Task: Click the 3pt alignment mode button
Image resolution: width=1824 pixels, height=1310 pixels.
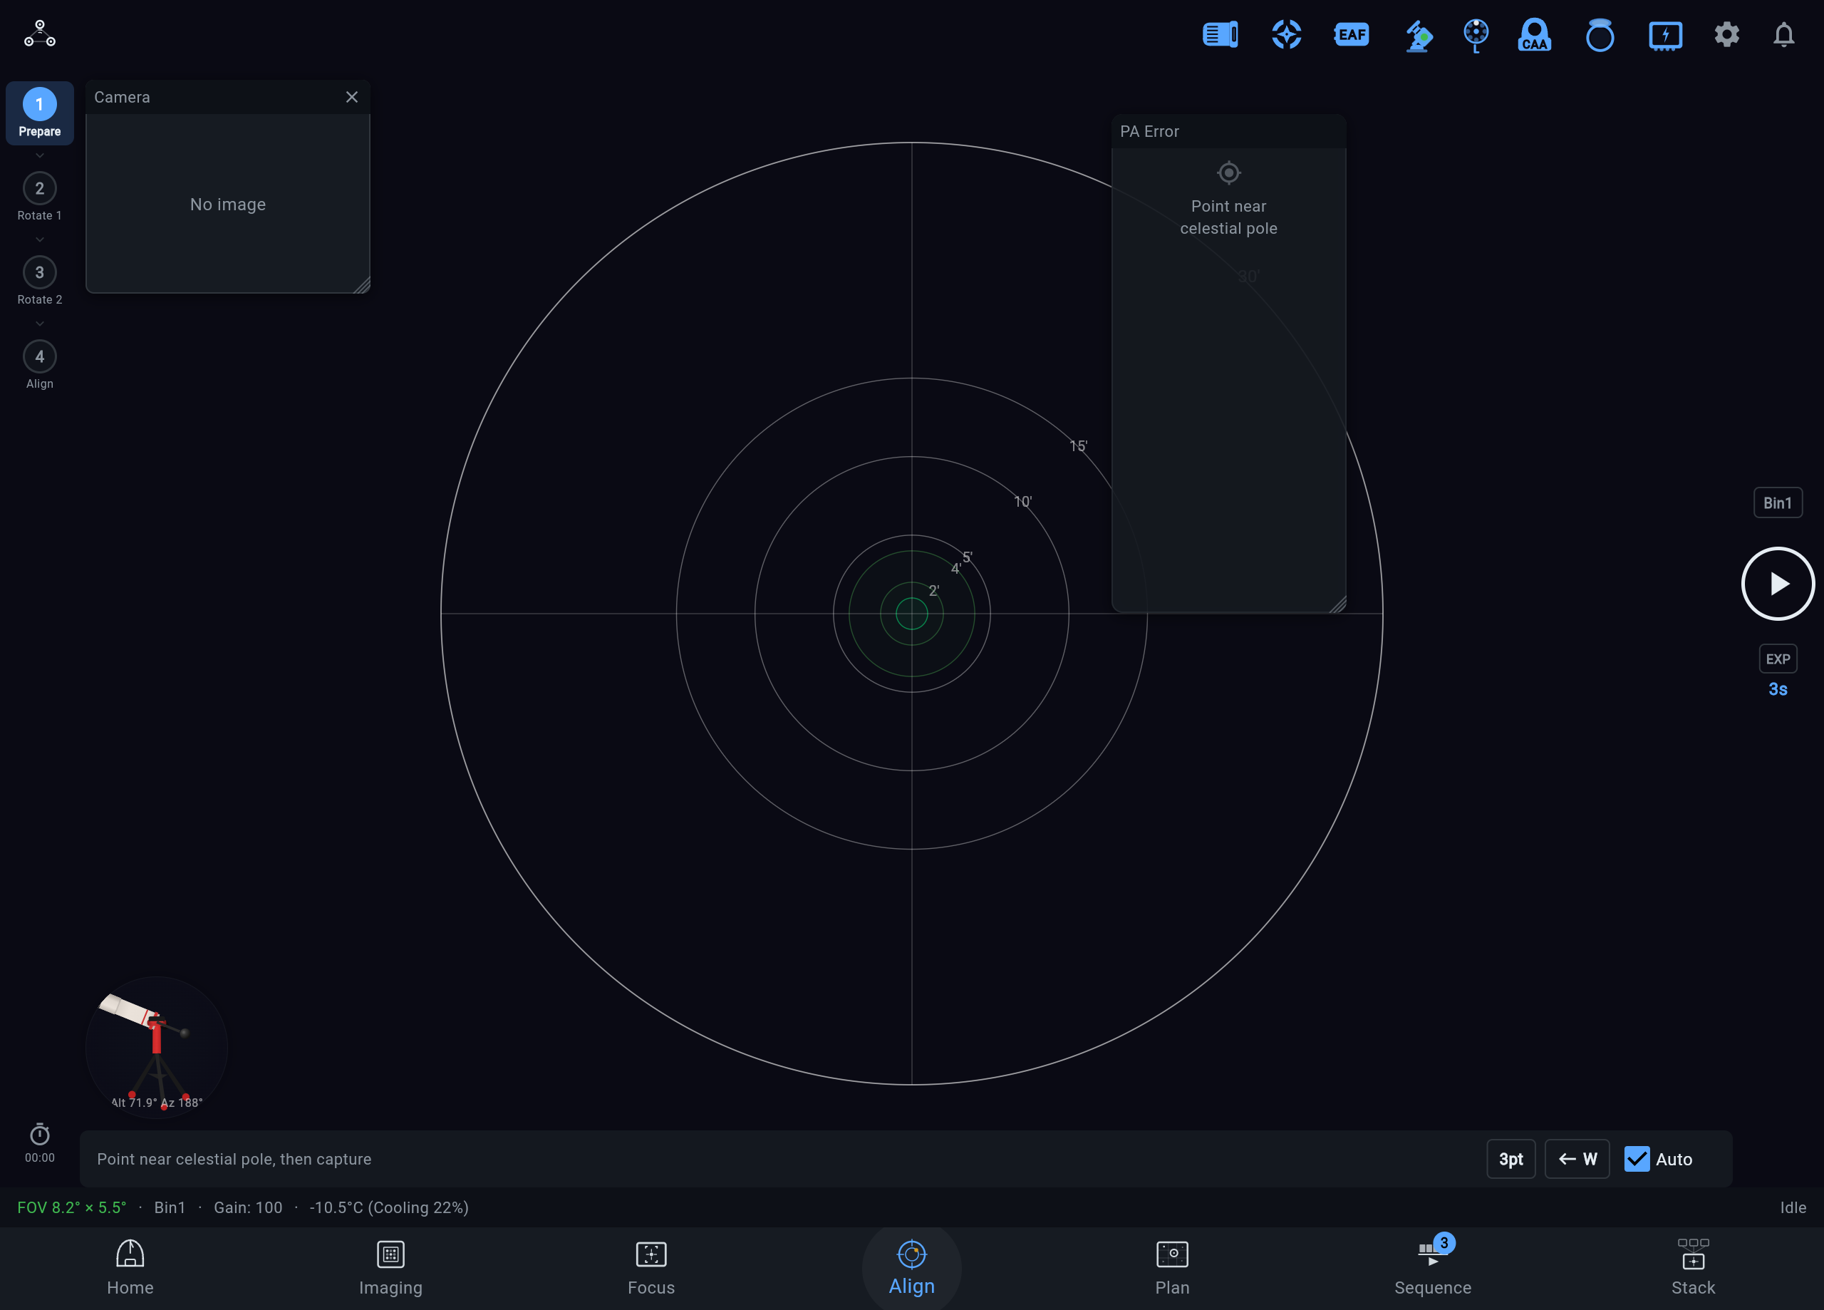Action: 1510,1159
